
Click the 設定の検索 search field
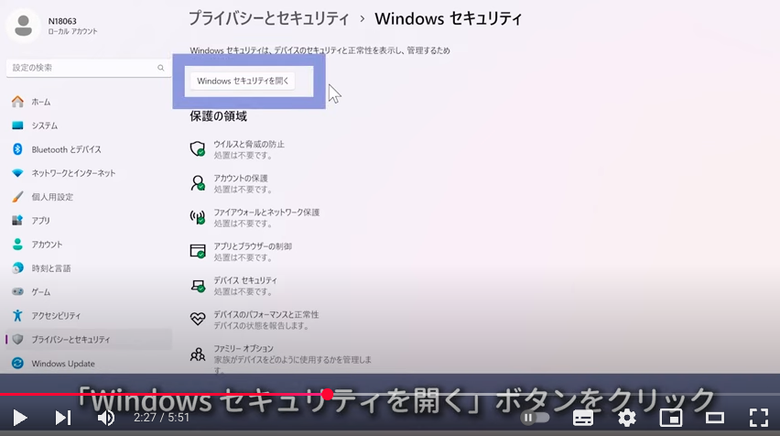88,68
